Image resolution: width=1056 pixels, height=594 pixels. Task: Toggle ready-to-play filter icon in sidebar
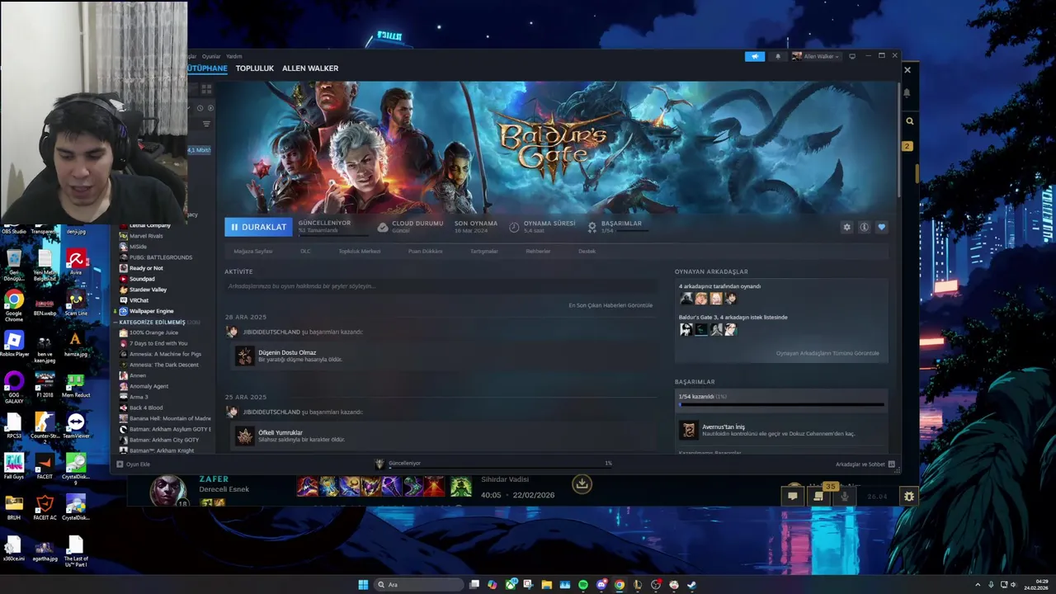point(210,107)
